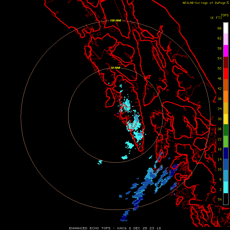Click the light green 22 kft legend swatch
The height and width of the screenshot is (230, 230).
coord(226,142)
